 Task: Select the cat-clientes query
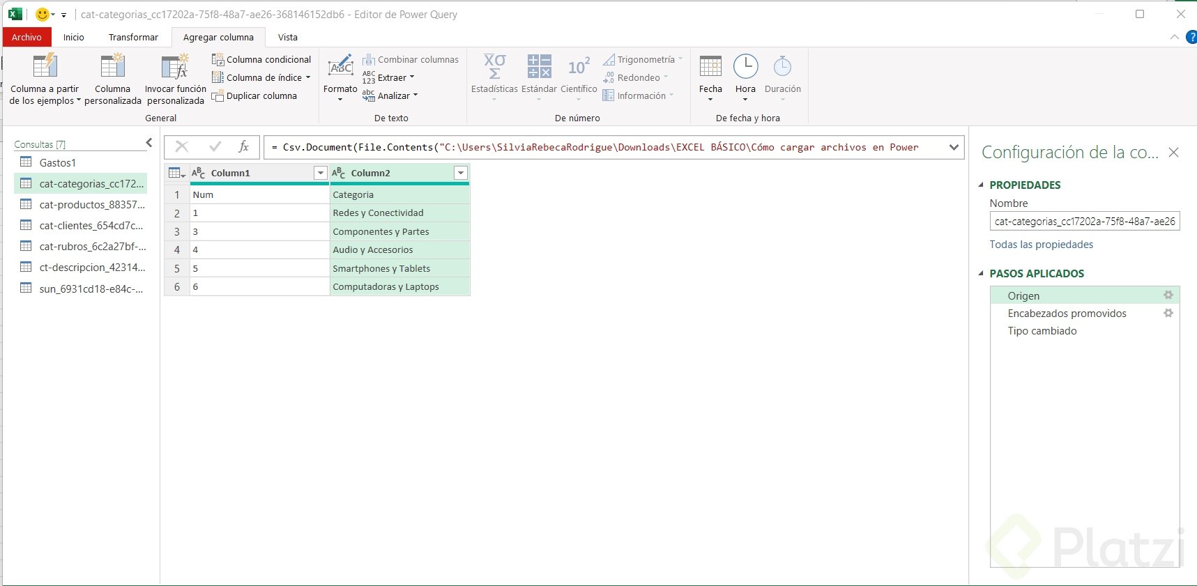point(81,225)
